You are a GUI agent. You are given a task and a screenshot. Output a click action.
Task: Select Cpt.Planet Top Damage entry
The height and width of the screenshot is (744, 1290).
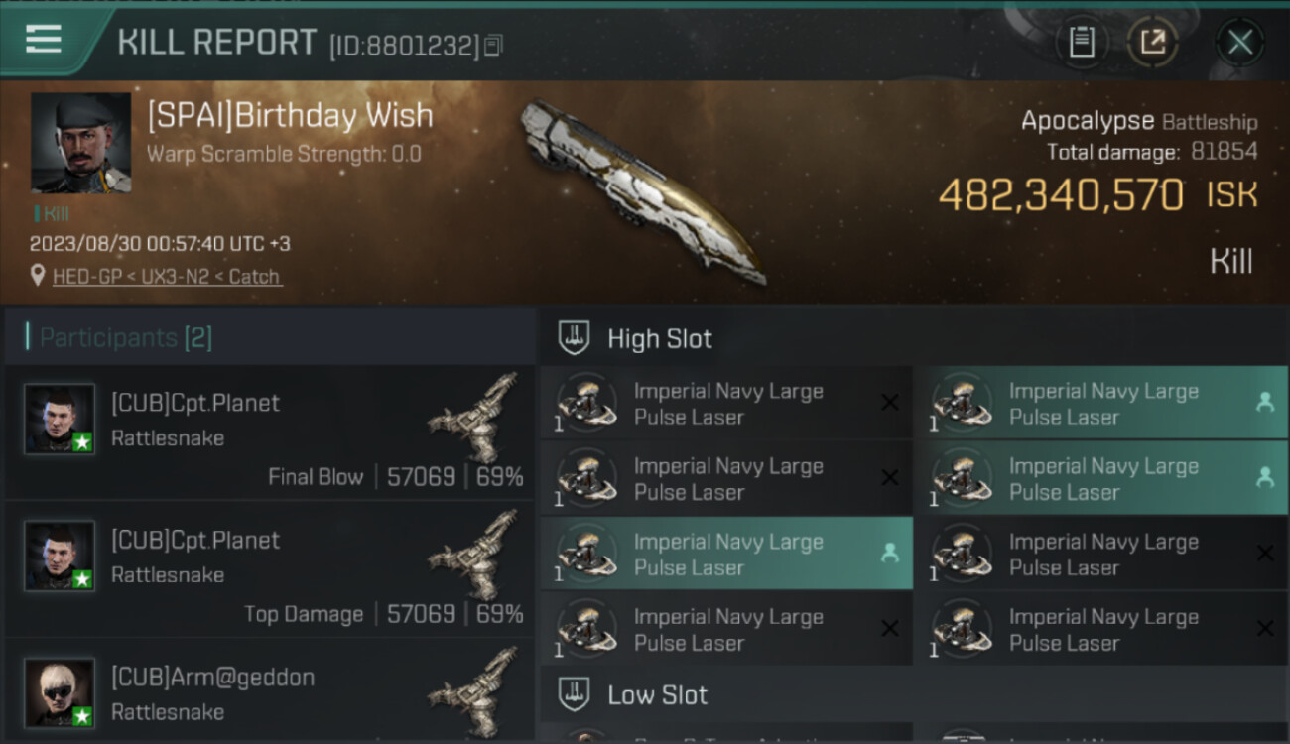pos(268,570)
